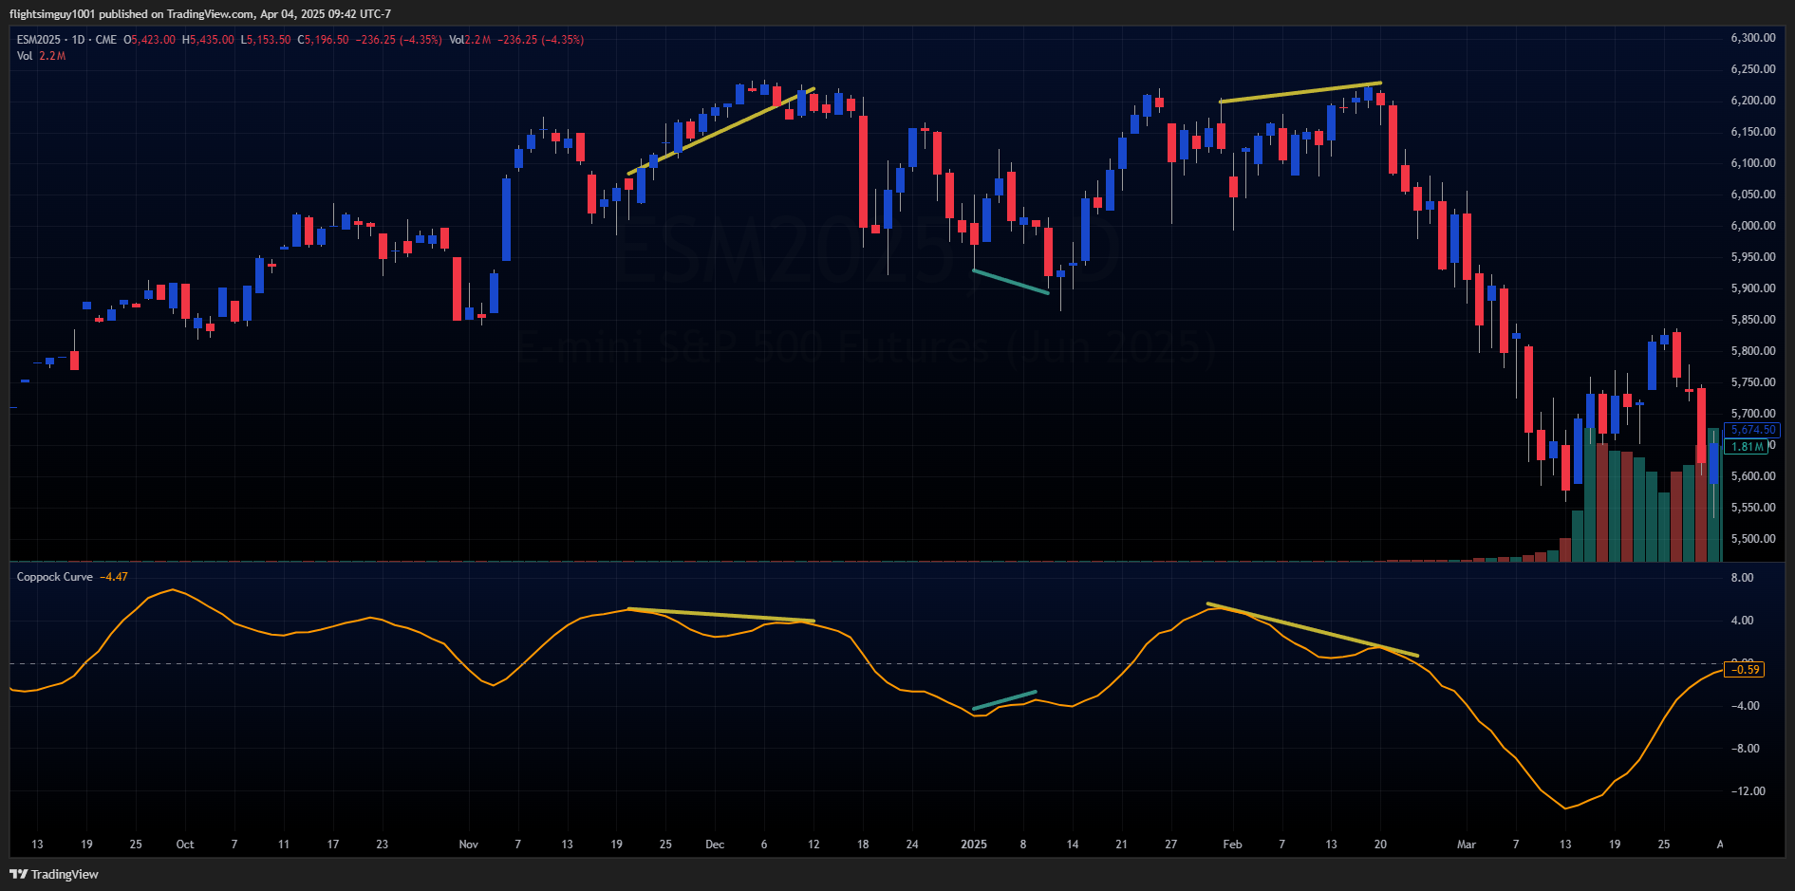Screen dimensions: 1795x891
Task: Click the -4.00 Coppock axis label
Action: pos(1744,706)
